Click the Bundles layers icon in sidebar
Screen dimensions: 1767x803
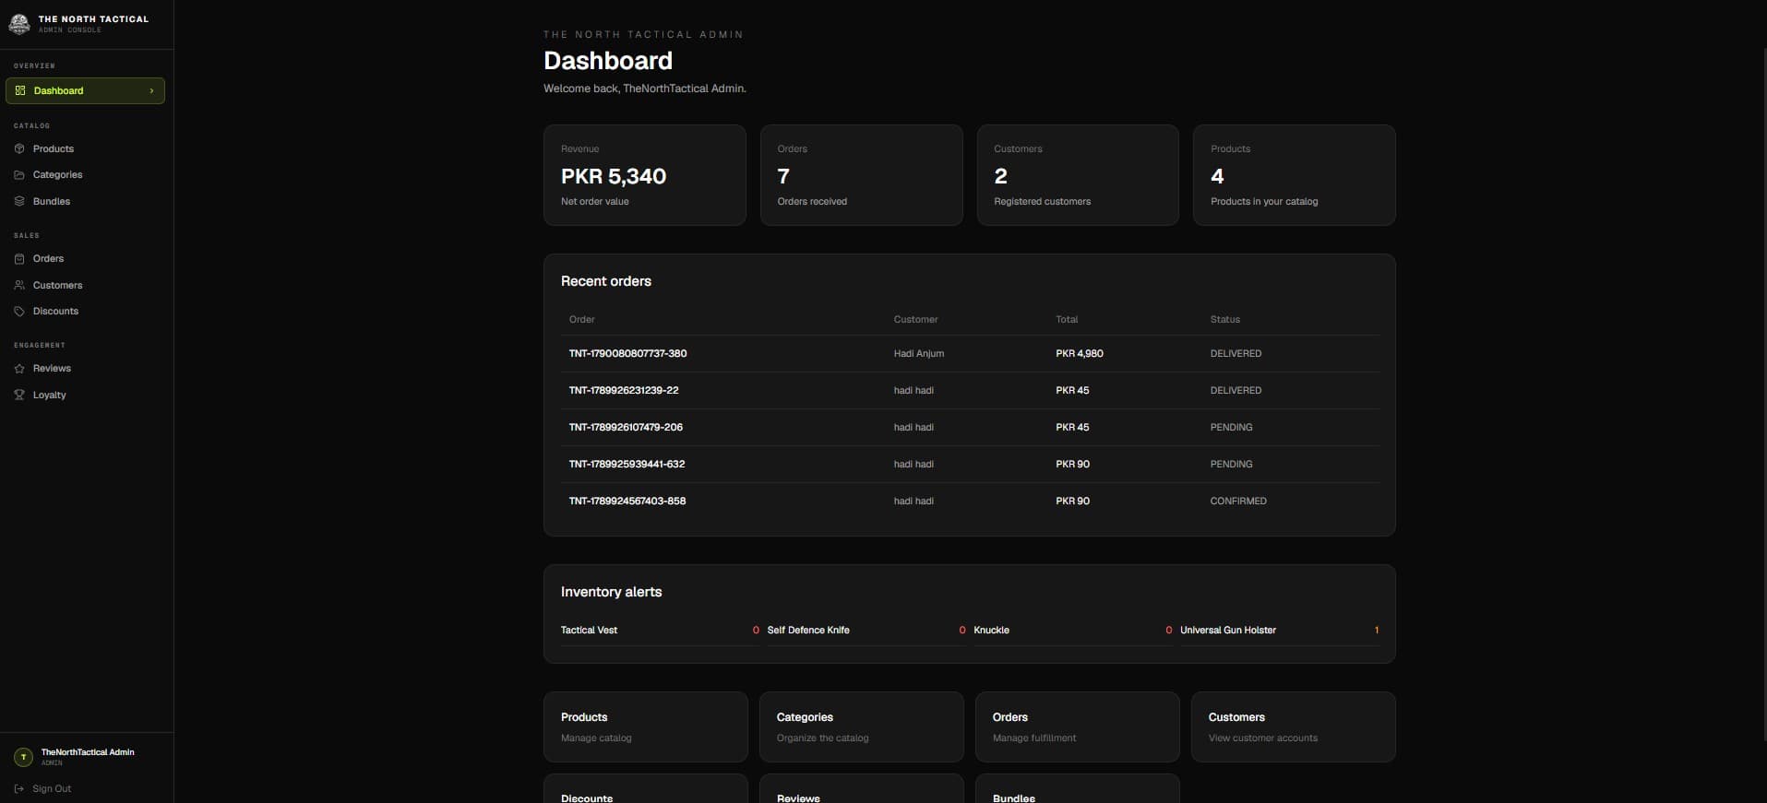click(19, 201)
